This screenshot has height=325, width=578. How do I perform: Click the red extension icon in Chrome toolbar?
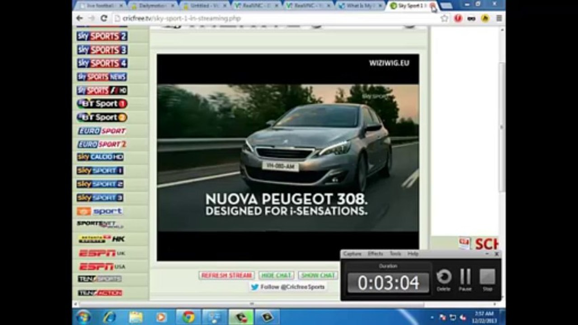(458, 18)
